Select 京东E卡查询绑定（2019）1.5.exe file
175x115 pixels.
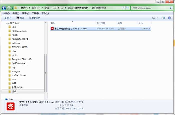[100, 29]
